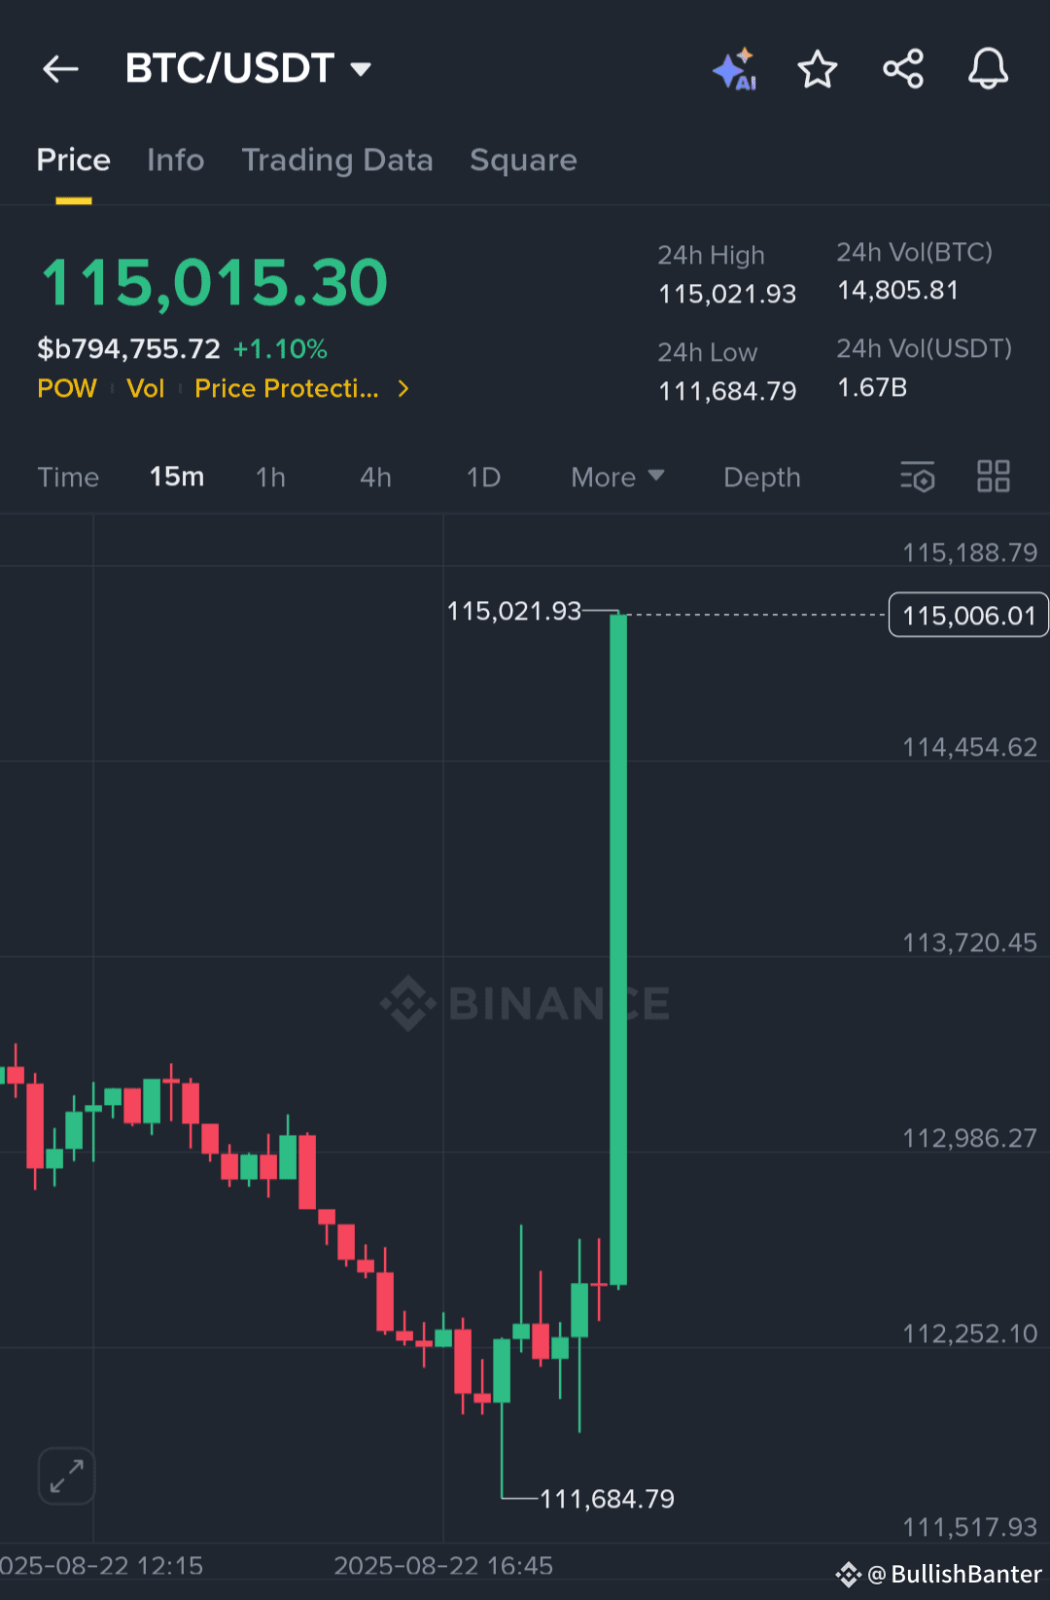The width and height of the screenshot is (1050, 1600).
Task: Tap the 115,006.01 price label
Action: point(966,615)
